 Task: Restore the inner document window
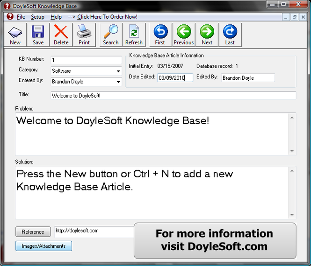[x=294, y=17]
